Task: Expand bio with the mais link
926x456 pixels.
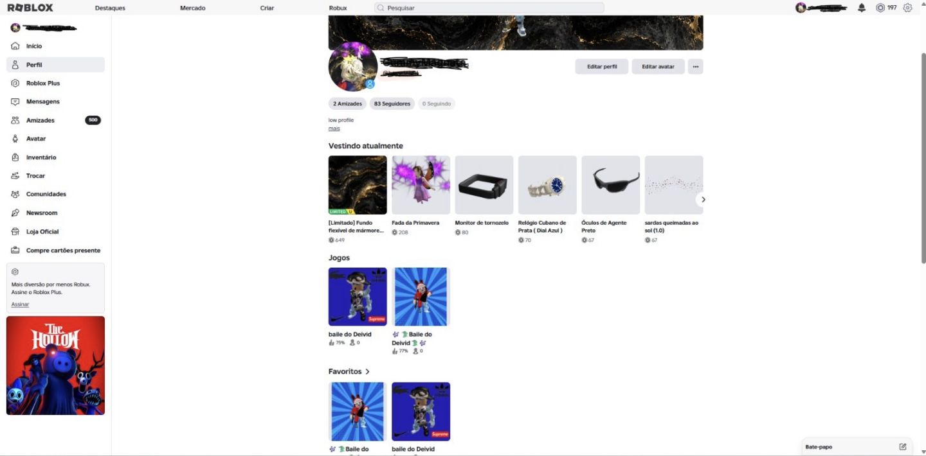Action: 334,128
